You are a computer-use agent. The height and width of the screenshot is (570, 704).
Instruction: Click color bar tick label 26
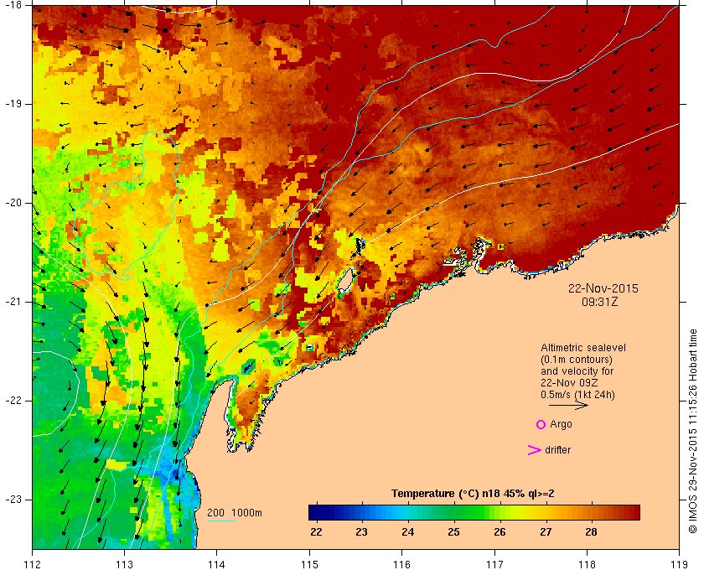pyautogui.click(x=500, y=531)
